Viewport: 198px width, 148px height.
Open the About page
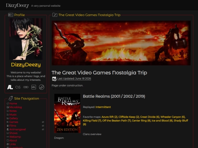[13, 140]
